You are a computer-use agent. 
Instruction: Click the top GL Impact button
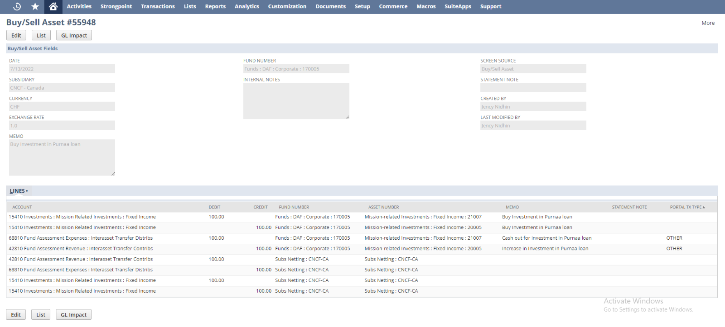tap(74, 35)
